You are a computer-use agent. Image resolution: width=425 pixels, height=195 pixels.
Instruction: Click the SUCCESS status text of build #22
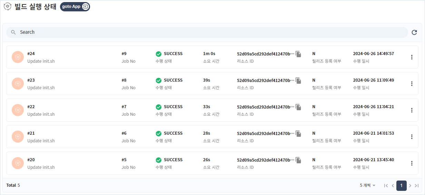click(x=173, y=107)
